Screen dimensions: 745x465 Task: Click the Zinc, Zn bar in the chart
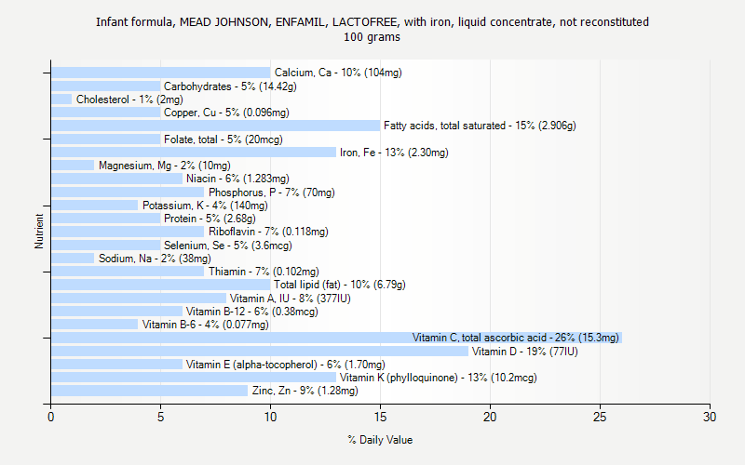pyautogui.click(x=150, y=391)
